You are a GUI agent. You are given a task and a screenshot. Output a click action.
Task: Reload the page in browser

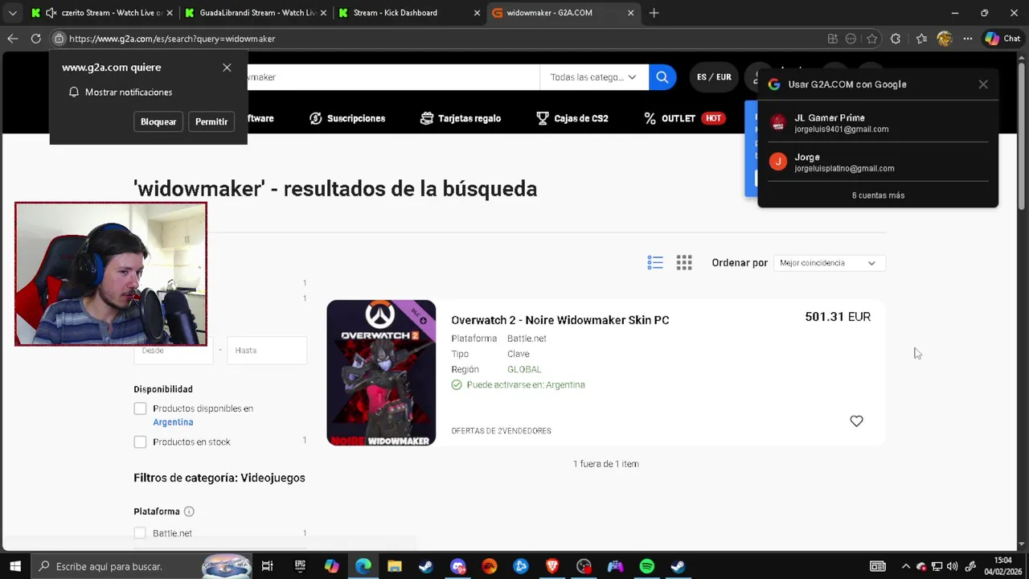coord(35,39)
